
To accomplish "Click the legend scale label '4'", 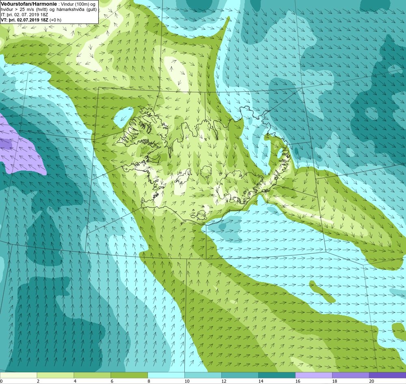I will tap(75, 381).
